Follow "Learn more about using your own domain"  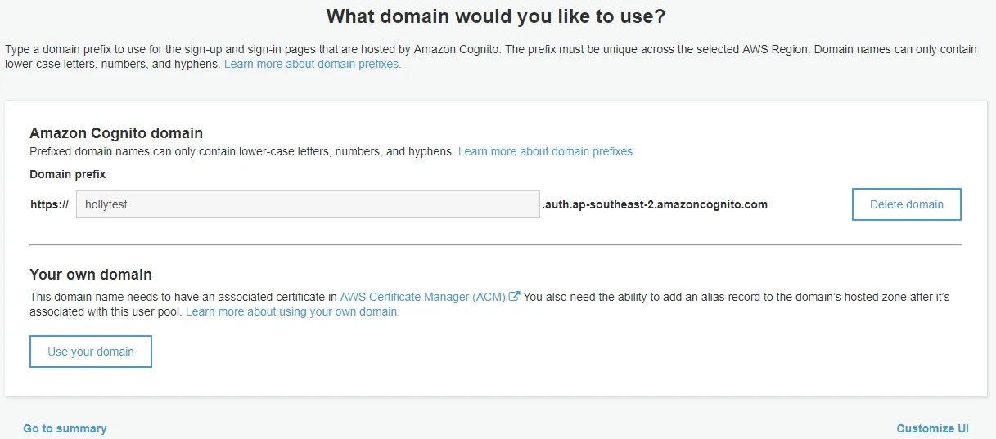(292, 311)
